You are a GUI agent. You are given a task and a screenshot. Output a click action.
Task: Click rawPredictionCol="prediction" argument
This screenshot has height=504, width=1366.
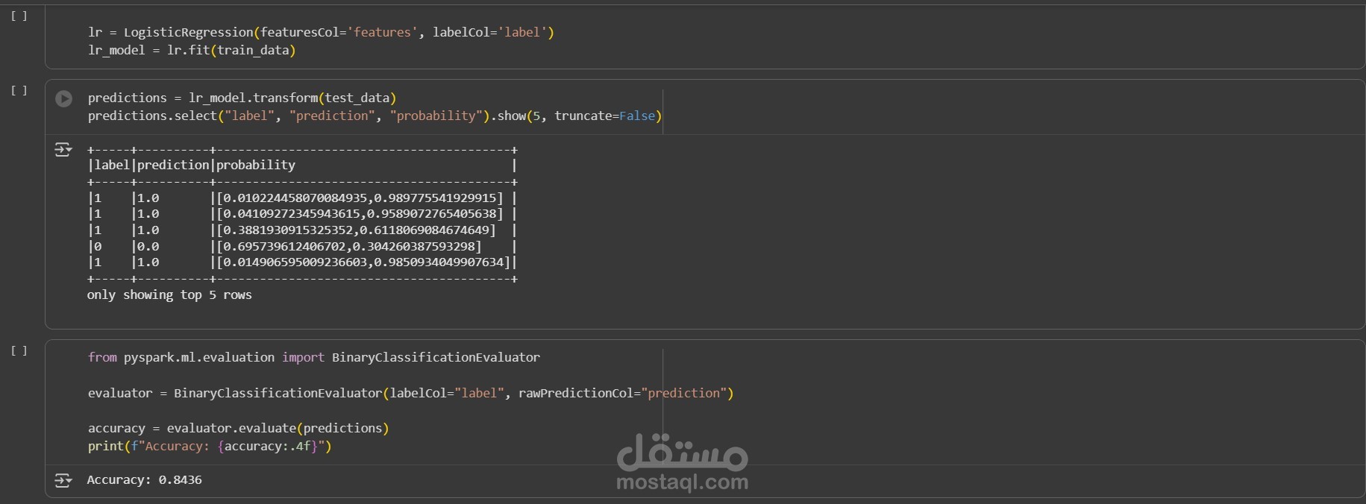point(623,393)
